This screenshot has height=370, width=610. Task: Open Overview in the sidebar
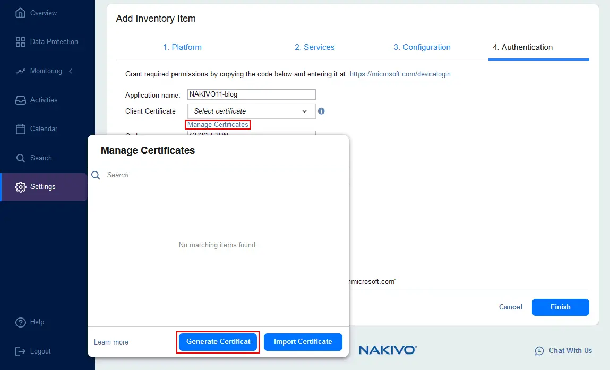coord(44,13)
